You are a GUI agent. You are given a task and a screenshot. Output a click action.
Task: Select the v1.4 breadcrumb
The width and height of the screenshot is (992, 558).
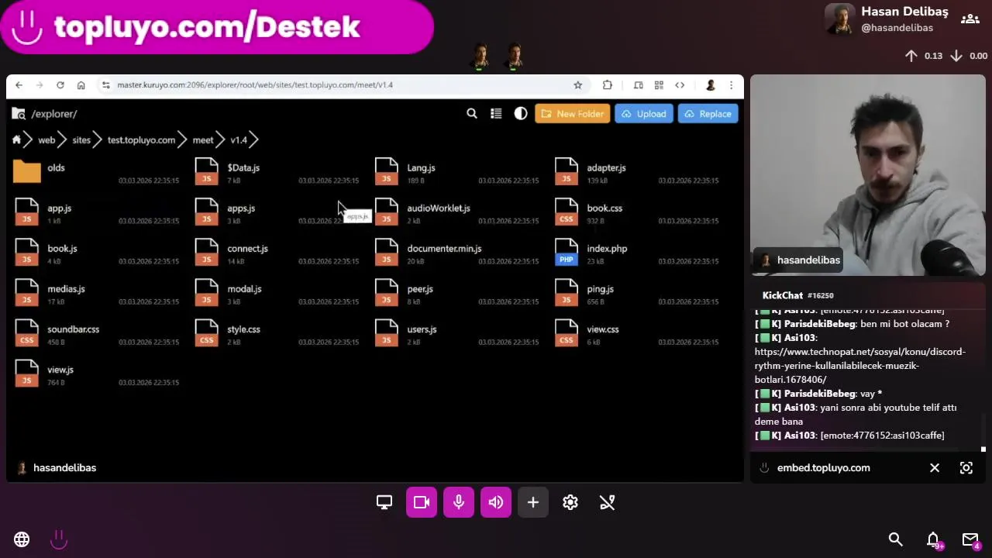point(239,140)
